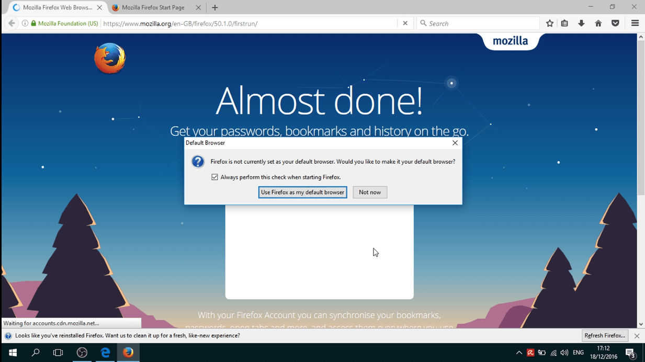Click the mozilla logo tab on page
The image size is (645, 362).
[511, 41]
